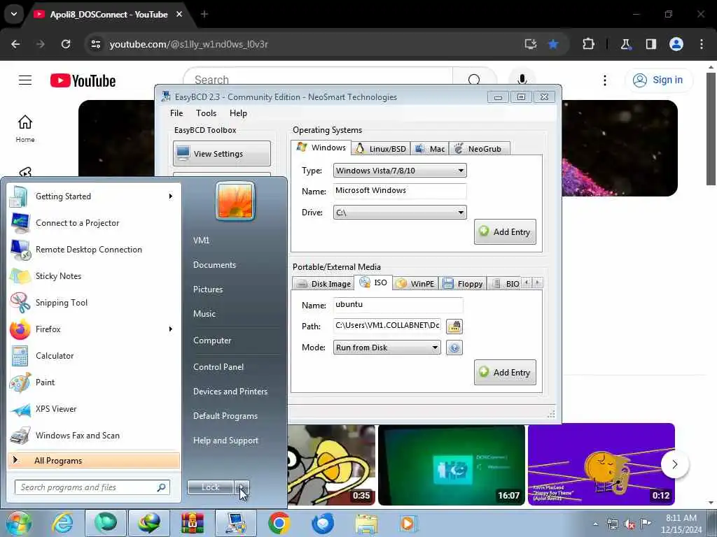Switch to the Mac tab
Viewport: 717px width, 537px height.
coord(430,149)
